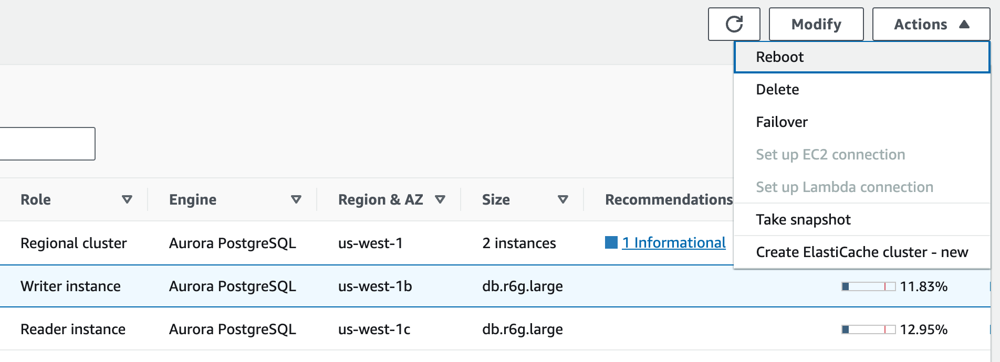The height and width of the screenshot is (362, 1000).
Task: Click the writer instance CPU usage bar
Action: pyautogui.click(x=868, y=286)
